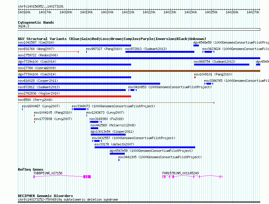269x204 pixels.
Task: Select the 9q34.3 cytogenetic band bar
Action: pyautogui.click(x=139, y=29)
